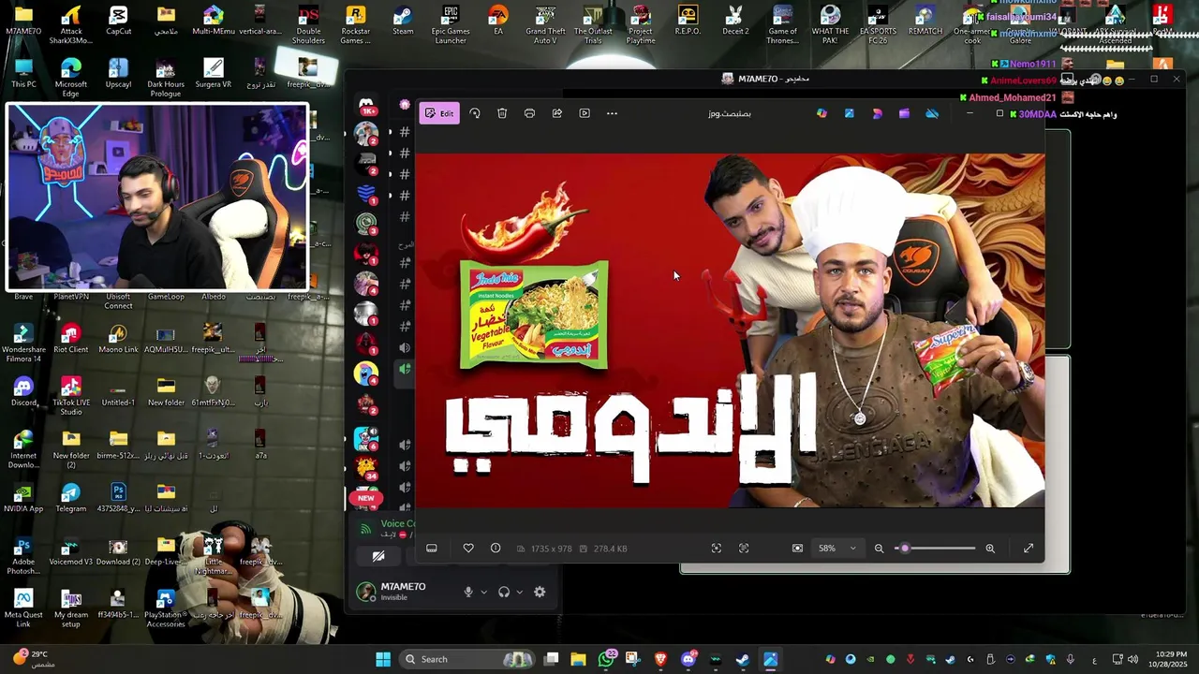Click image dimensions 1735 x 978 text
The image size is (1199, 674).
pyautogui.click(x=551, y=549)
